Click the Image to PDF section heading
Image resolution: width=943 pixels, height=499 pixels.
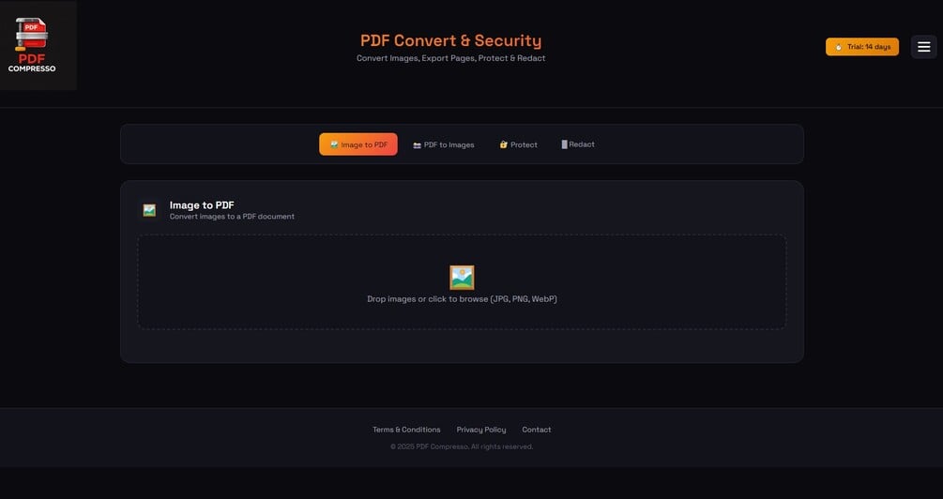pos(202,204)
